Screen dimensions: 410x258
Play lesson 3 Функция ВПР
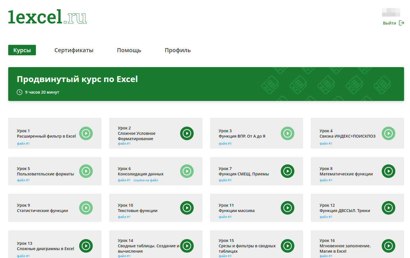pos(288,133)
